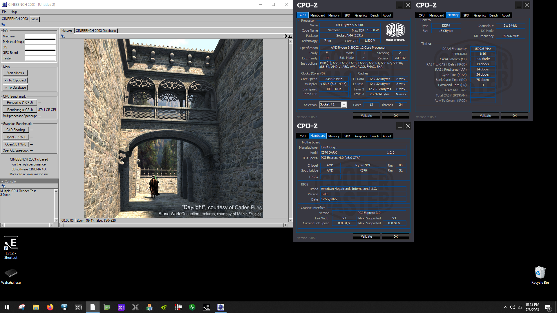
Task: Start the OpenGL HW-L benchmark
Action: click(16, 144)
